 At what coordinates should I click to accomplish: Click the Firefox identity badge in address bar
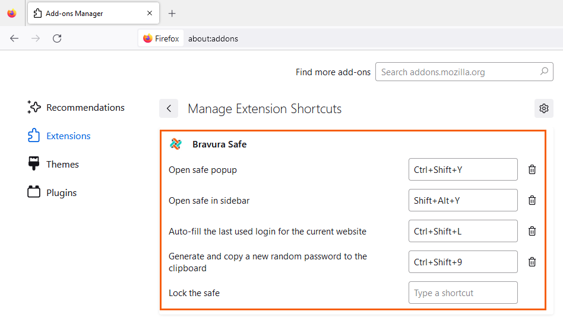[x=161, y=38]
